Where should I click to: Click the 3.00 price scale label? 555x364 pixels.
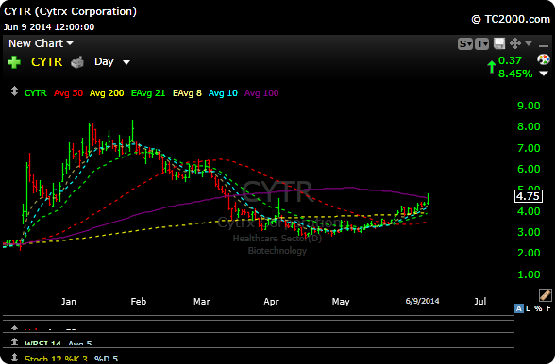[529, 232]
